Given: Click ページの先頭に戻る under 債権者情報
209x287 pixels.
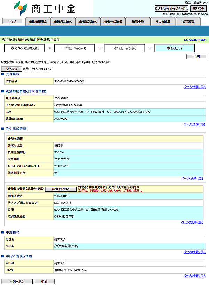Looking at the screenshot, I should coord(192,222).
